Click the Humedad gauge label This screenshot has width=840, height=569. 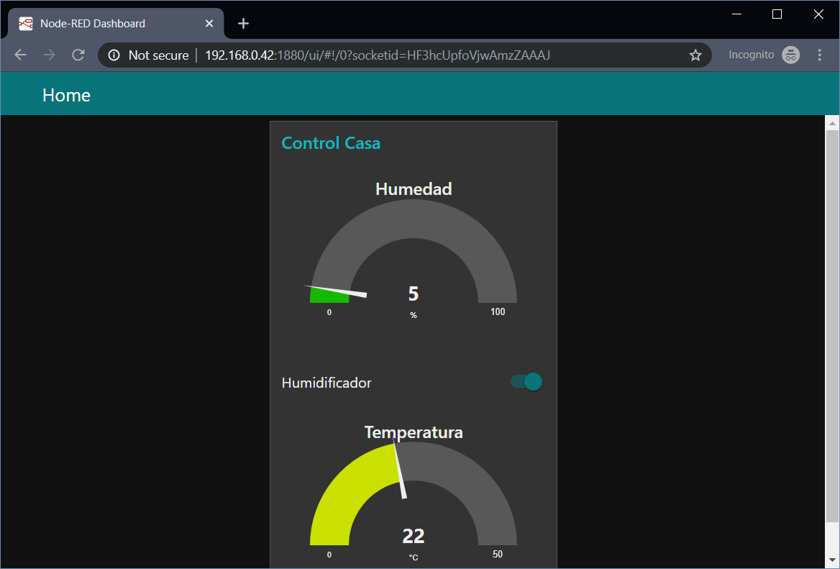pyautogui.click(x=414, y=188)
